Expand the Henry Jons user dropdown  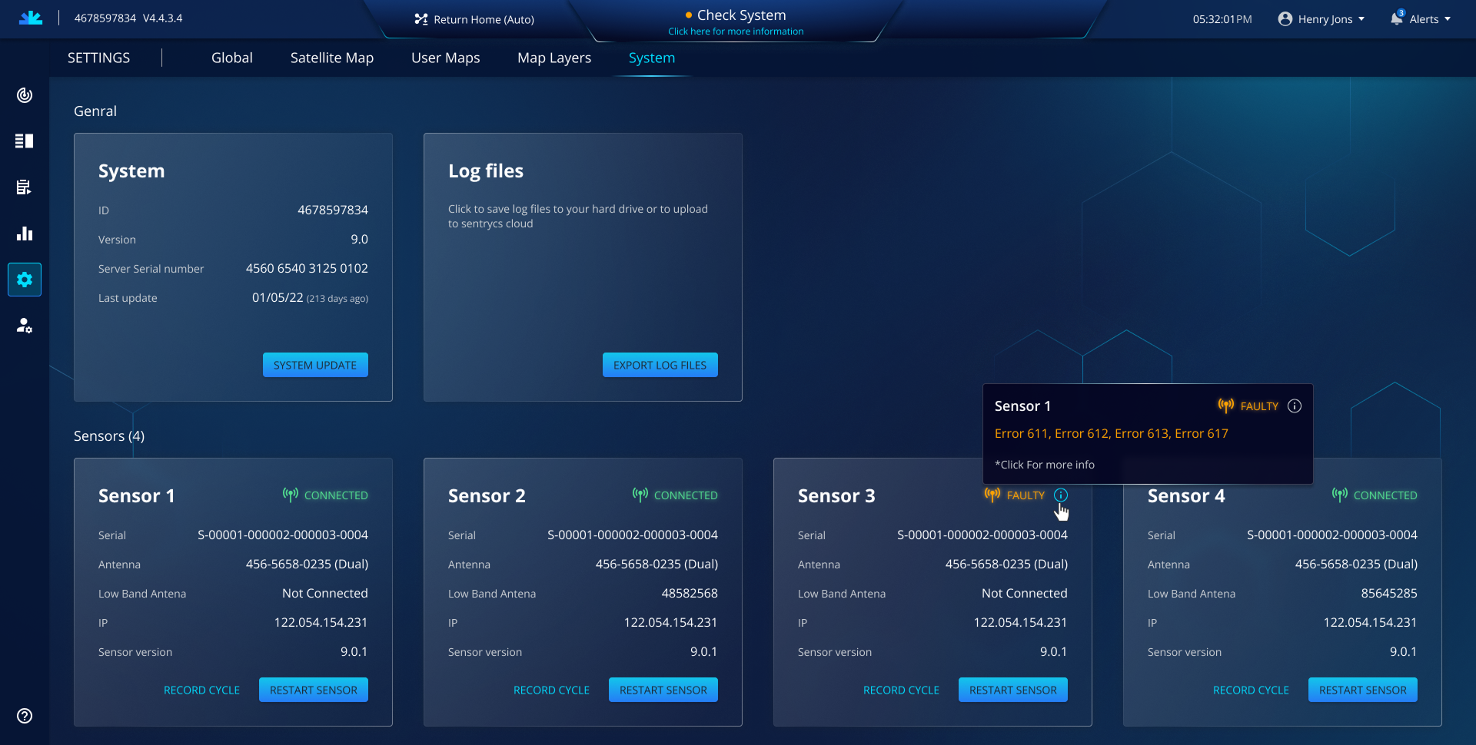click(x=1321, y=19)
